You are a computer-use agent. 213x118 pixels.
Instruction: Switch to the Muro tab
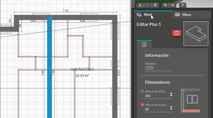(x=192, y=15)
